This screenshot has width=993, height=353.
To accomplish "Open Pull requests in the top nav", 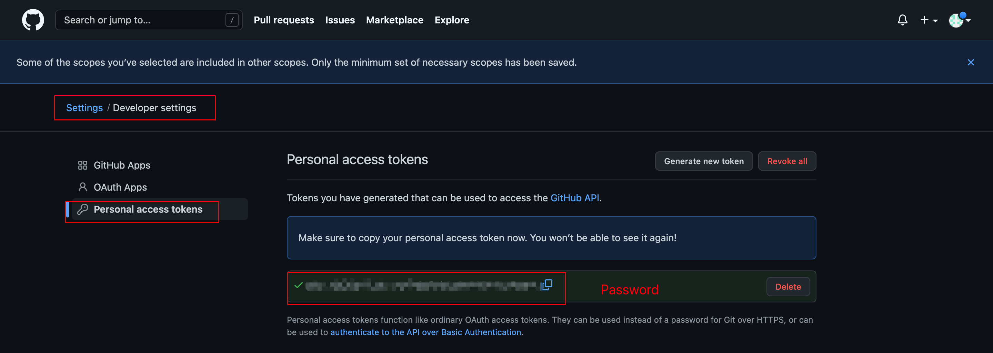I will (x=284, y=20).
